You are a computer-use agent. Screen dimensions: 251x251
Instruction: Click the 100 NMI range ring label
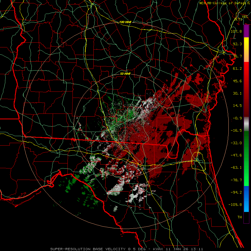125,22
